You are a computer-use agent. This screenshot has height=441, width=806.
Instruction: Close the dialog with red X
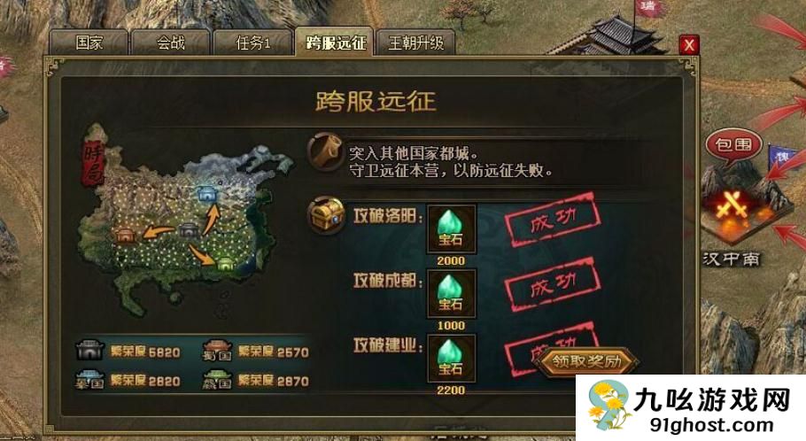pos(689,45)
